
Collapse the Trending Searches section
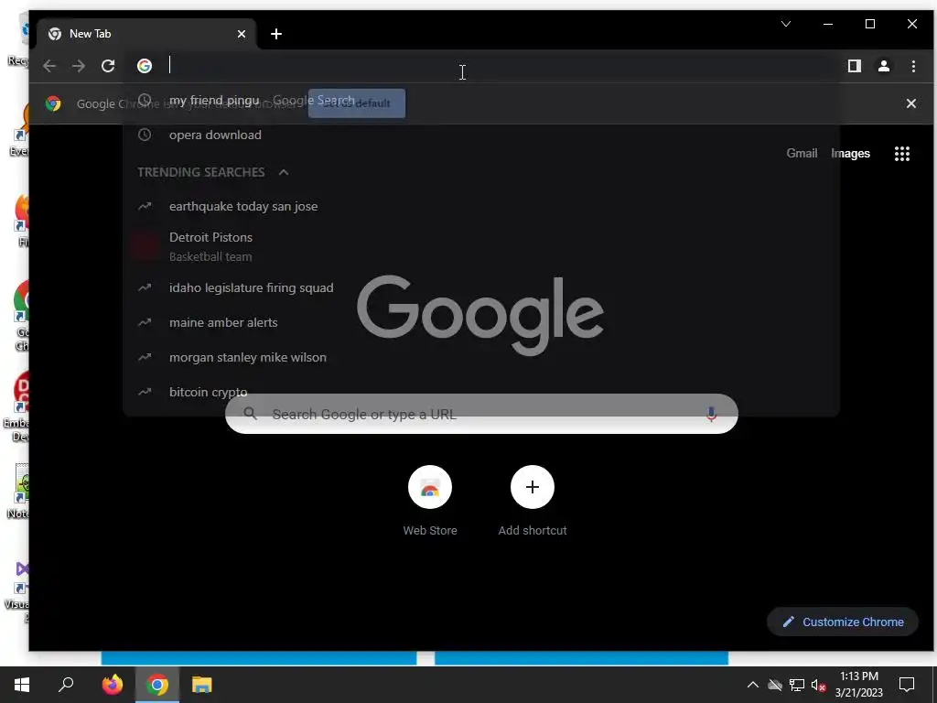coord(284,172)
